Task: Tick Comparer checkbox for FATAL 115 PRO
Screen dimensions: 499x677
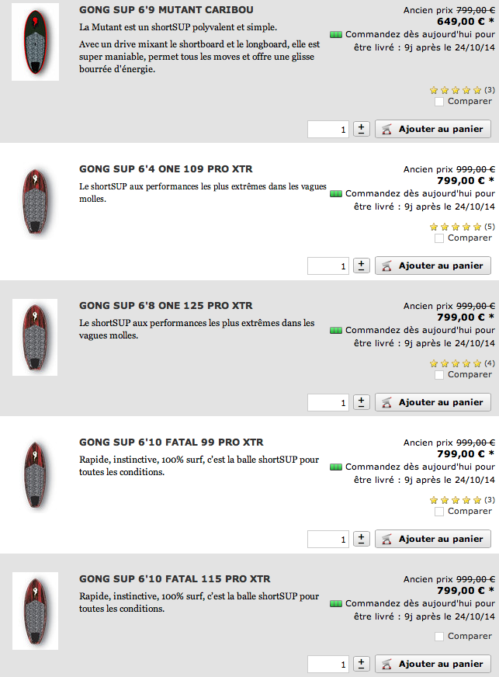Action: pyautogui.click(x=440, y=637)
